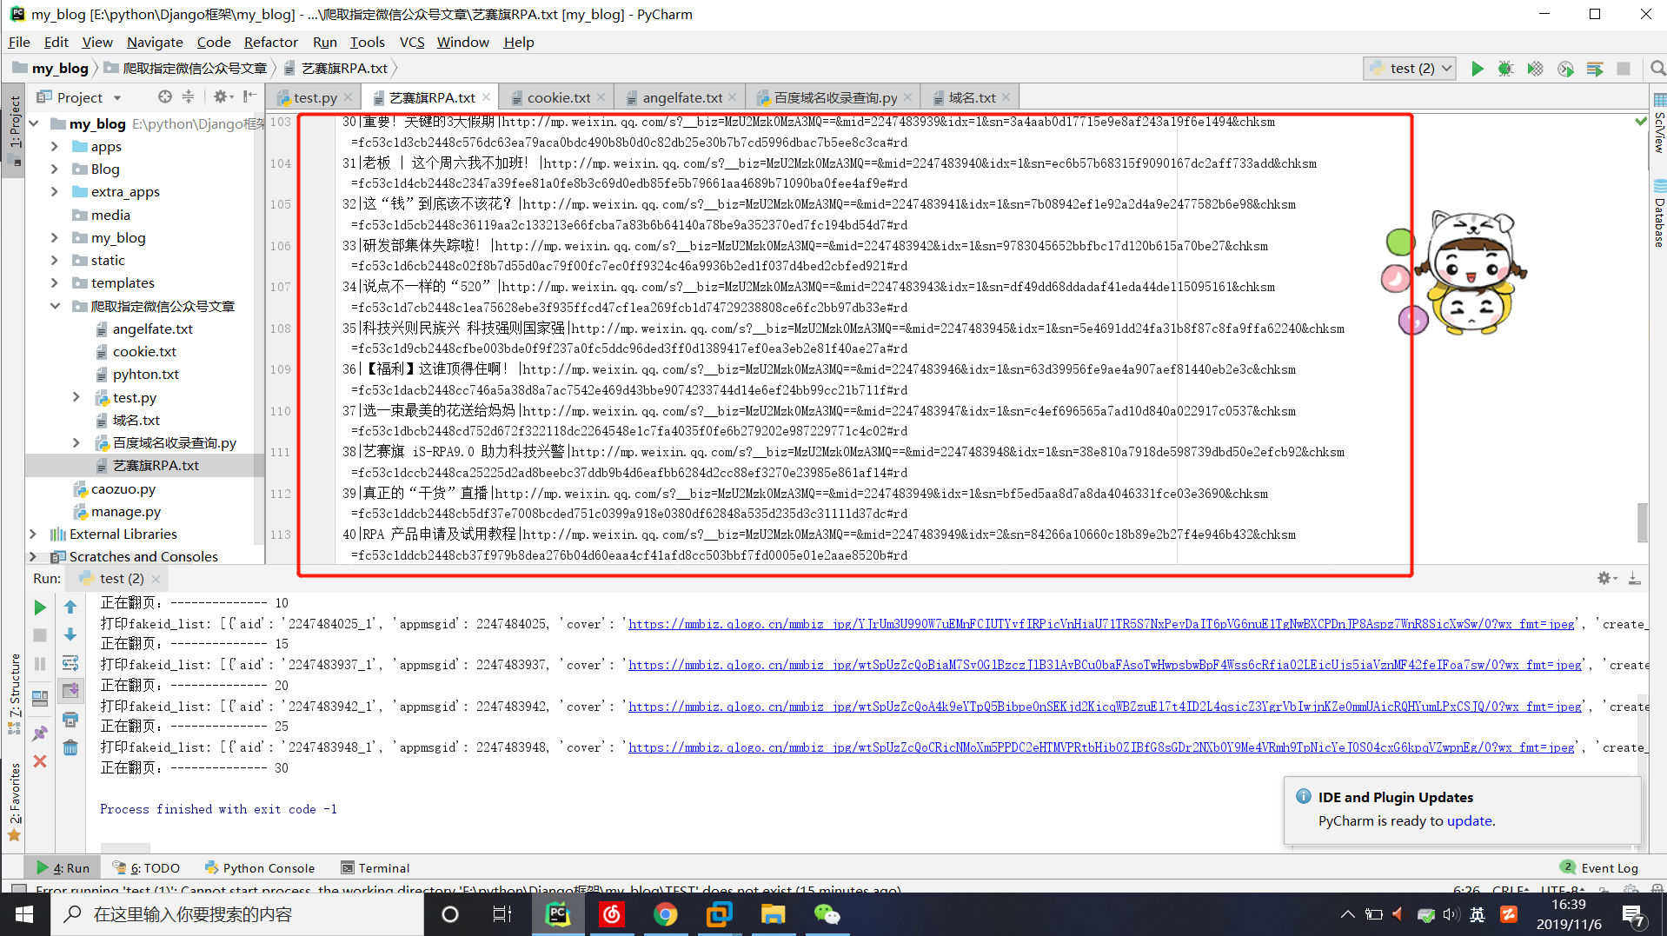Expand test.py in project tree
This screenshot has height=936, width=1667.
click(76, 397)
